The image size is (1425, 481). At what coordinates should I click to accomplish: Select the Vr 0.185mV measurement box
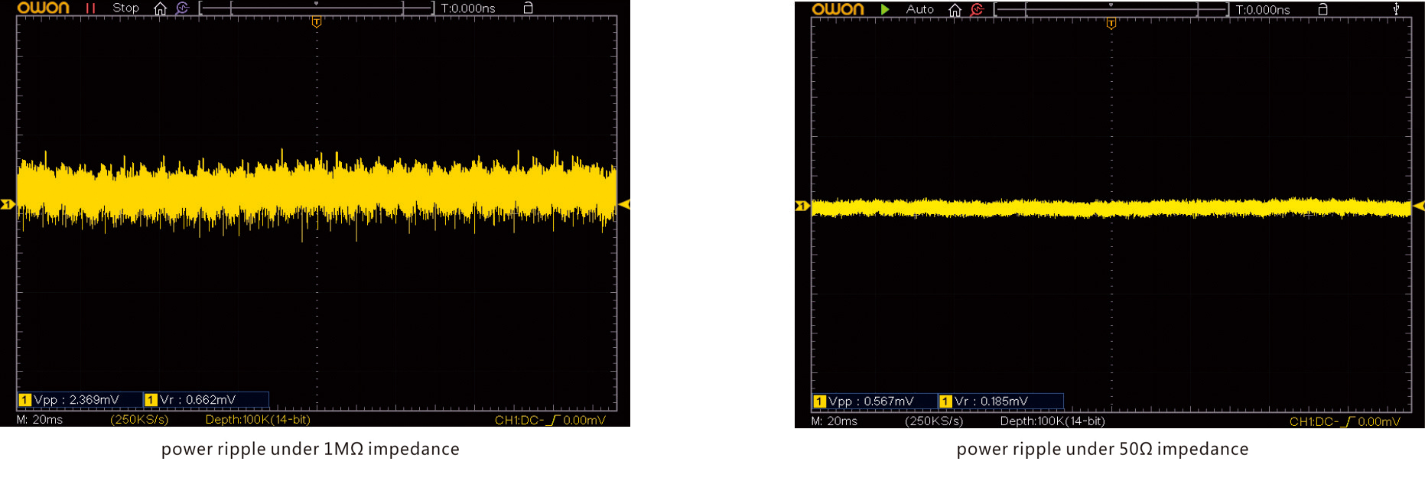1000,401
